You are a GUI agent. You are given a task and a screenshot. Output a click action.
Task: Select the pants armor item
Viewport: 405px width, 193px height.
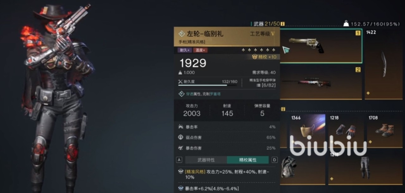(x=365, y=167)
